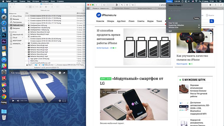Open After Effects from the Dock
Screen dimensions: 224x126
tap(4, 42)
